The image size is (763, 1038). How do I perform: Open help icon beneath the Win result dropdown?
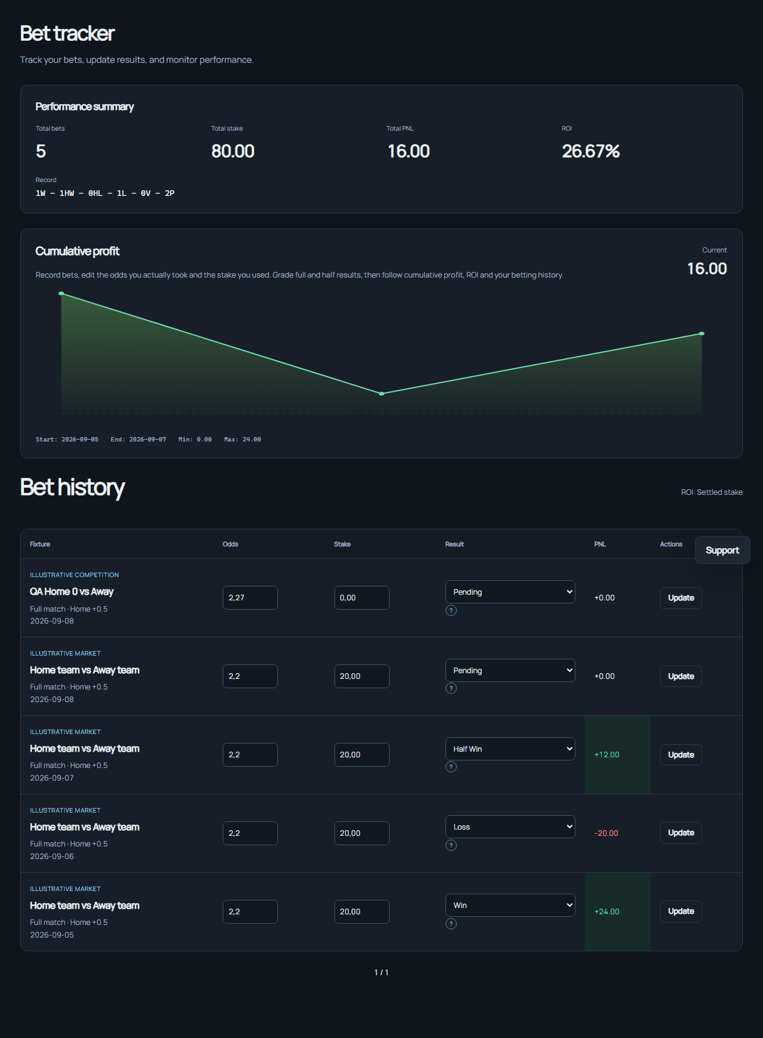click(x=451, y=924)
